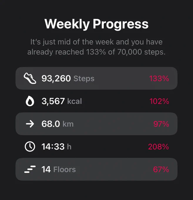Image resolution: width=193 pixels, height=200 pixels.
Task: Select the 14:33 h time row
Action: (96, 146)
